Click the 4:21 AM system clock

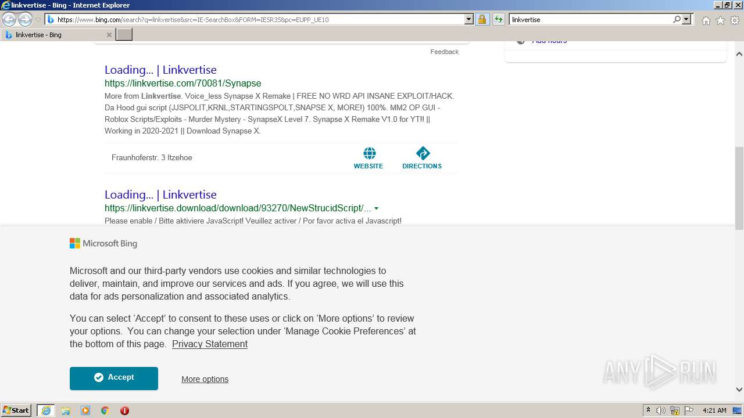click(x=714, y=410)
